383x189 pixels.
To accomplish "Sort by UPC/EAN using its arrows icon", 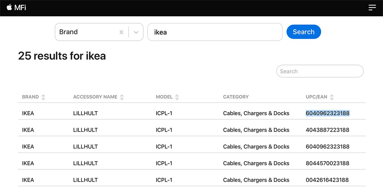I will click(x=332, y=97).
